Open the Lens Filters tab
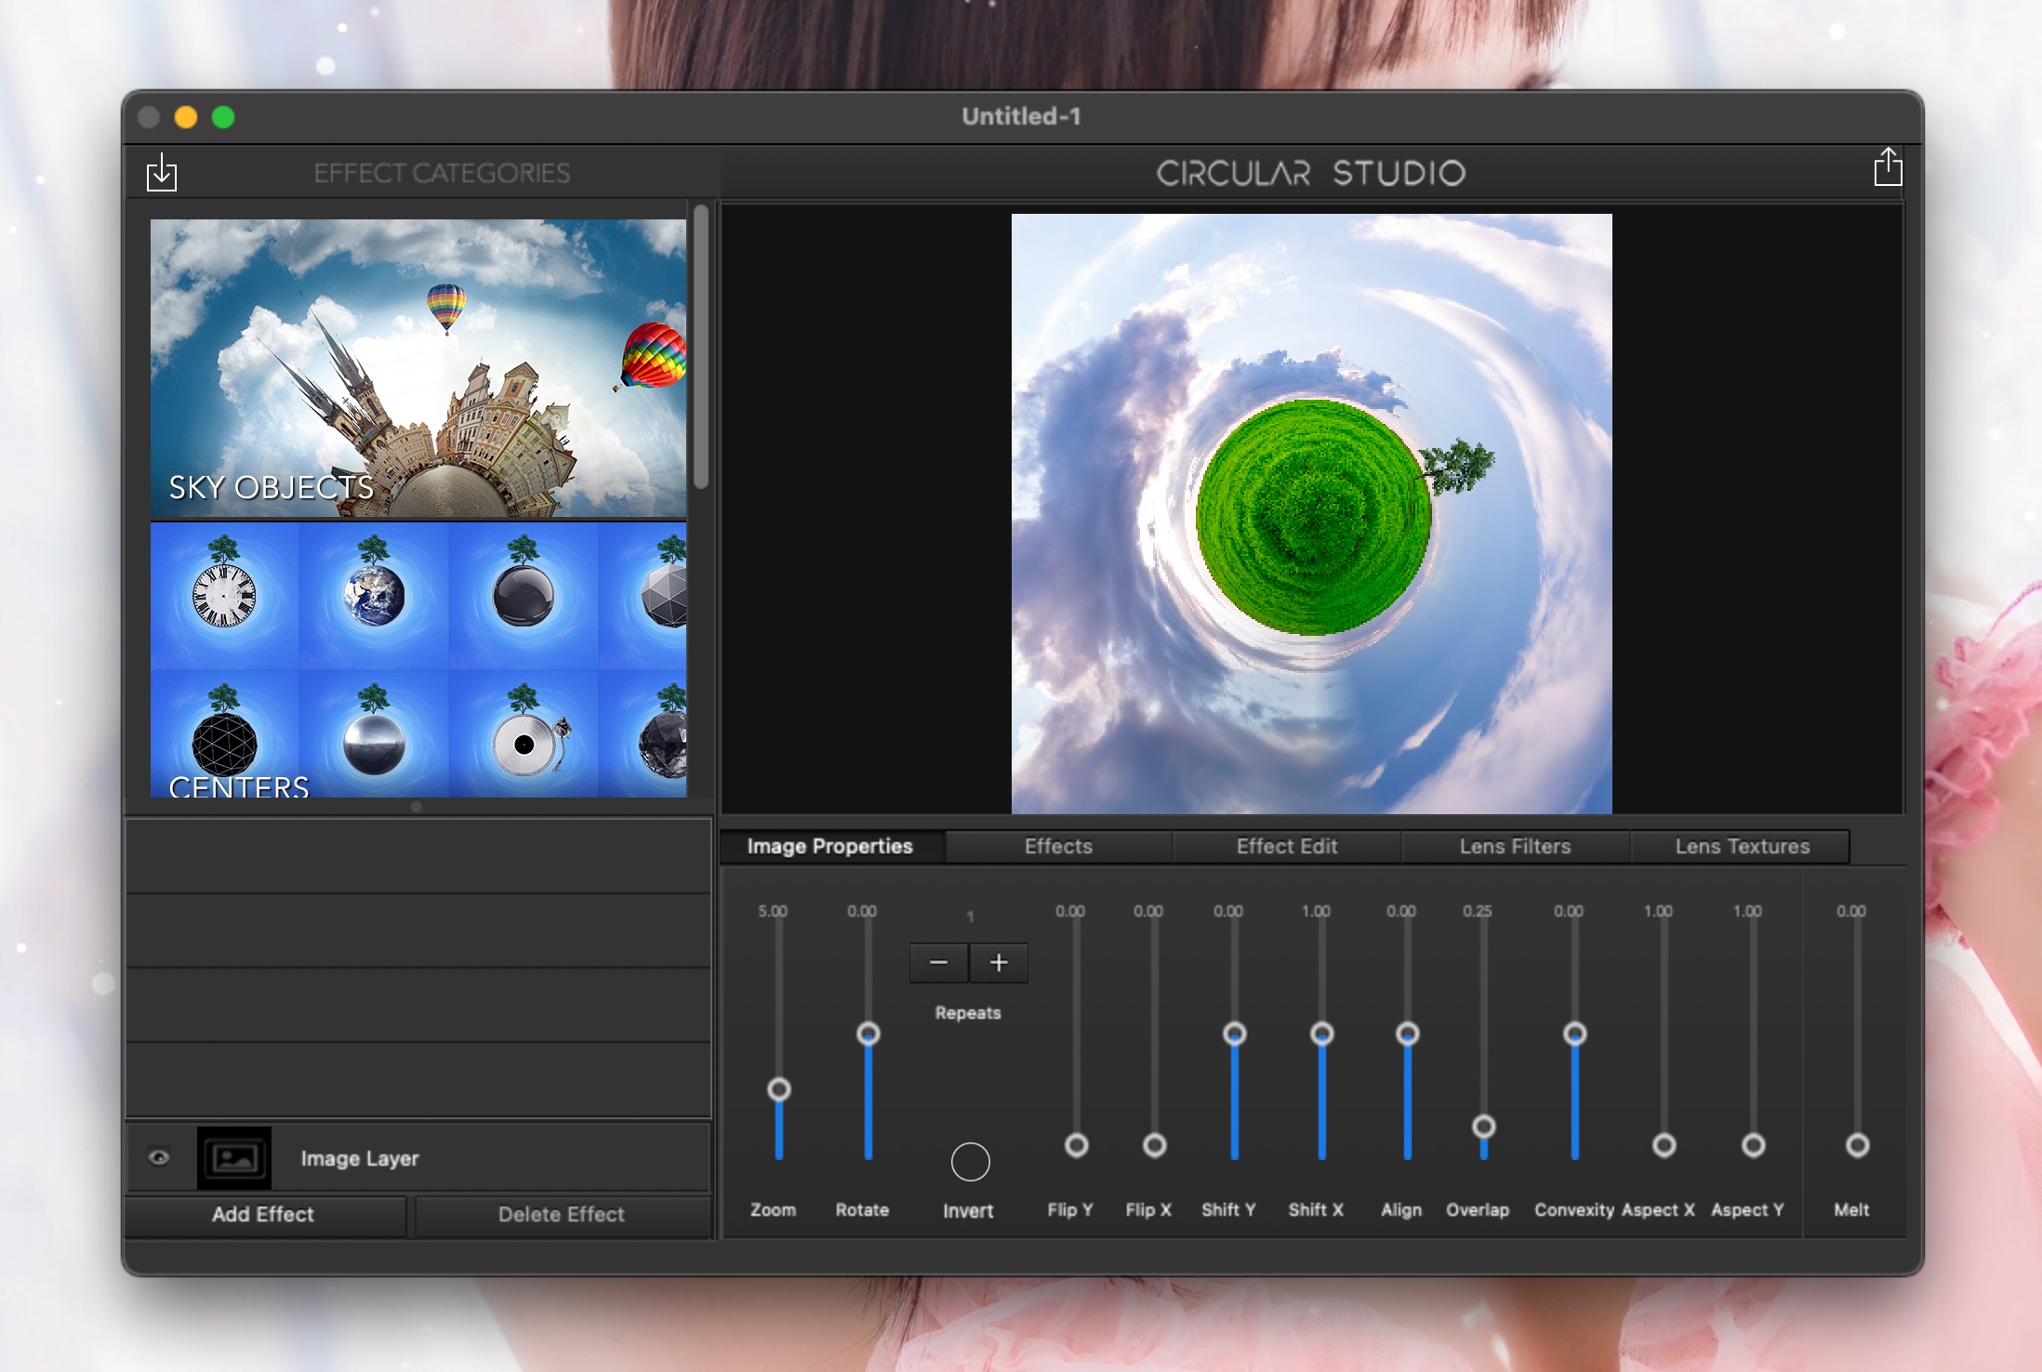The width and height of the screenshot is (2042, 1372). point(1515,846)
